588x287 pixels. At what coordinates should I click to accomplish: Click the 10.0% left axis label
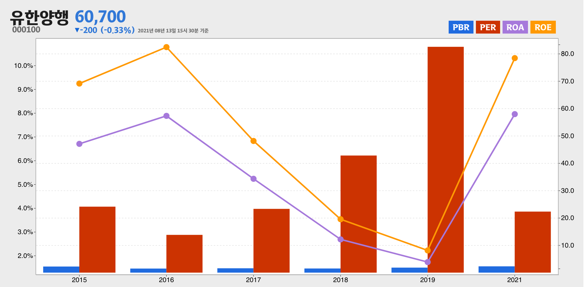(24, 66)
